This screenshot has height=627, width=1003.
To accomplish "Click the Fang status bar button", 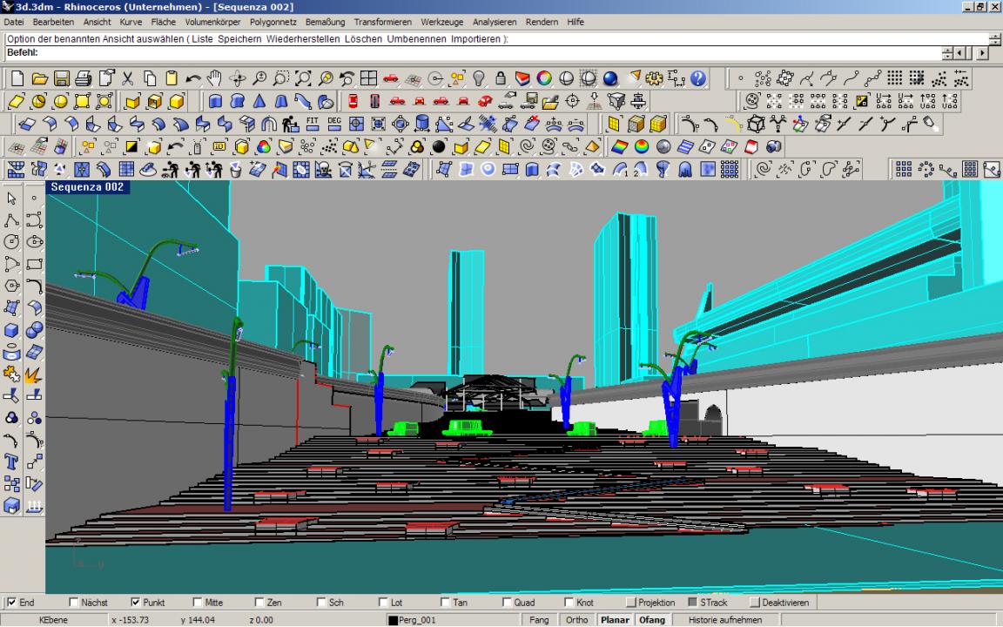I will (539, 620).
